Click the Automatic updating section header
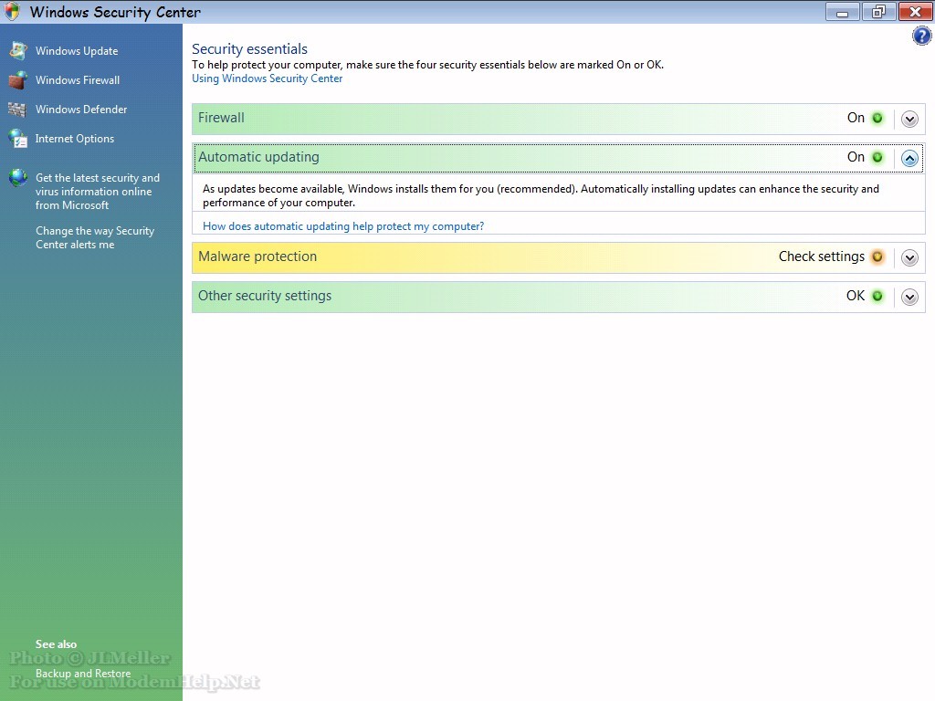This screenshot has height=701, width=935. [x=559, y=158]
